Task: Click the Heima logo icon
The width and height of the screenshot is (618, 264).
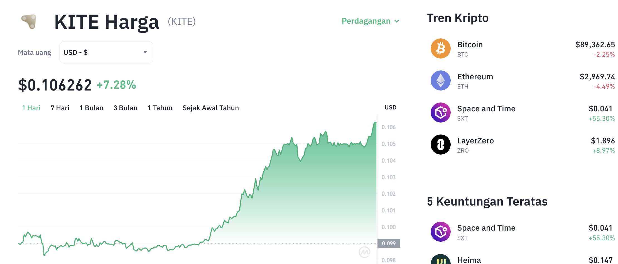Action: pyautogui.click(x=440, y=260)
